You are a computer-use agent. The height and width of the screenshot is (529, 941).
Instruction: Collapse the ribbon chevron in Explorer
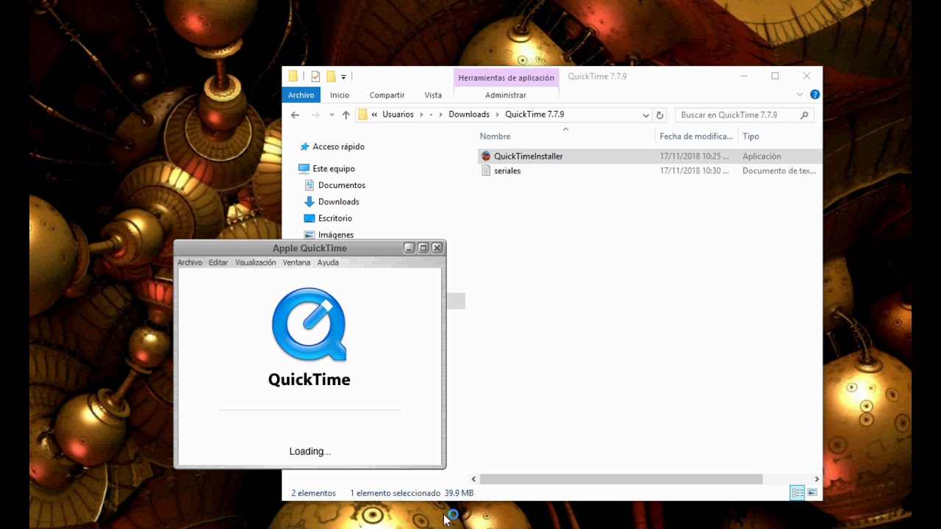800,95
